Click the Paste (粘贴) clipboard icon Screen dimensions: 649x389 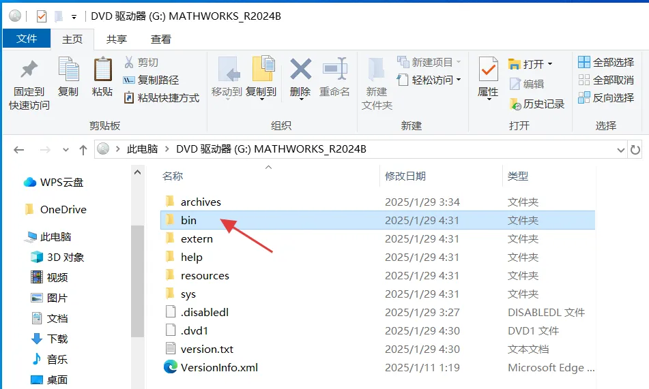point(102,69)
